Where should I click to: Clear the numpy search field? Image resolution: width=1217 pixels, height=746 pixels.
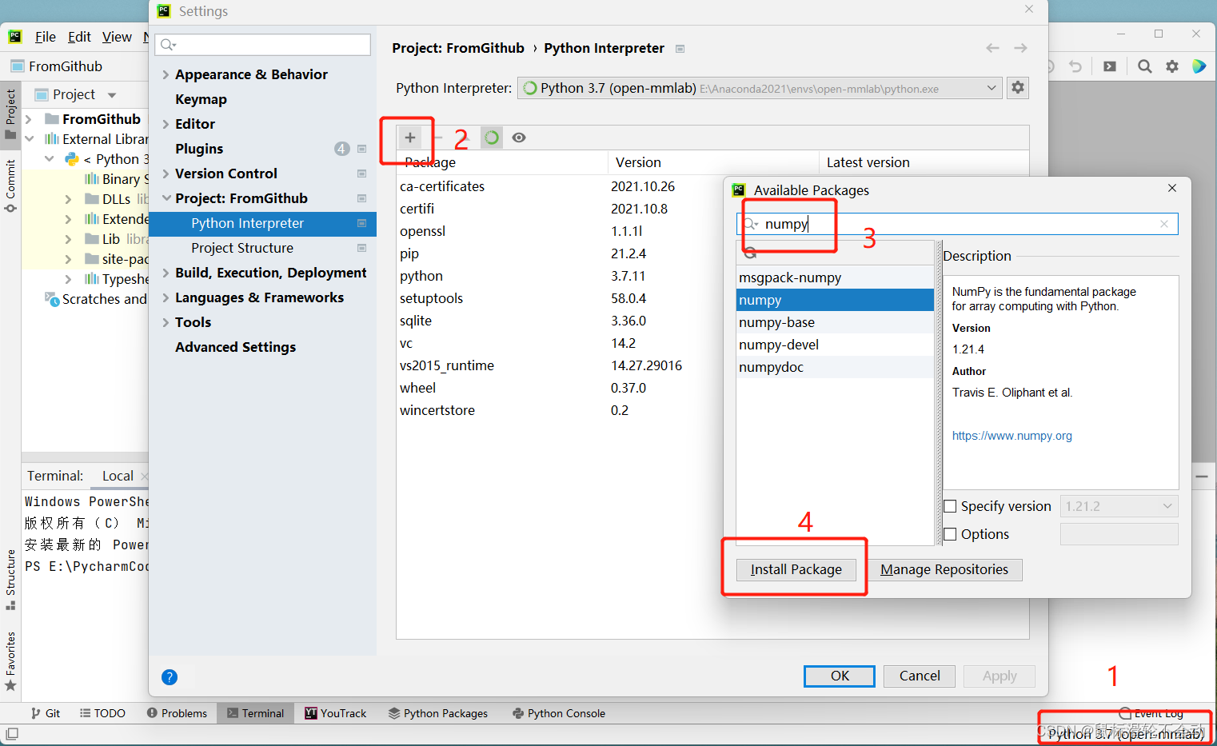click(1164, 224)
